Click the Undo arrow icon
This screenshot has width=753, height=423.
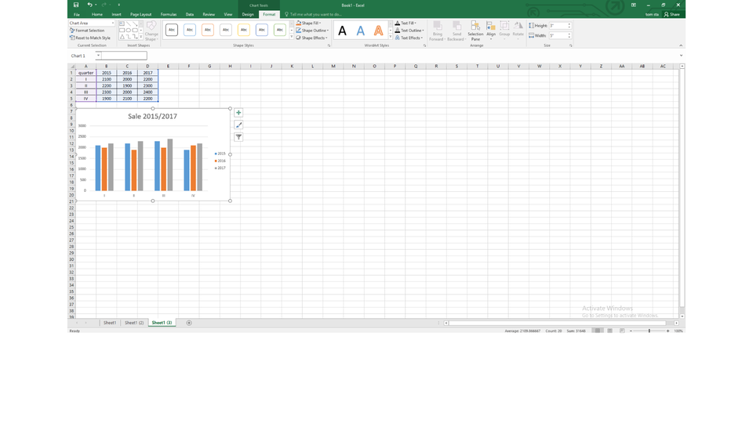89,5
